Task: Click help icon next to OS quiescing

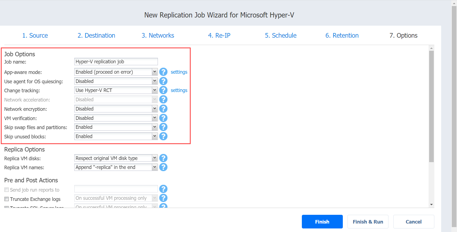Action: point(163,81)
